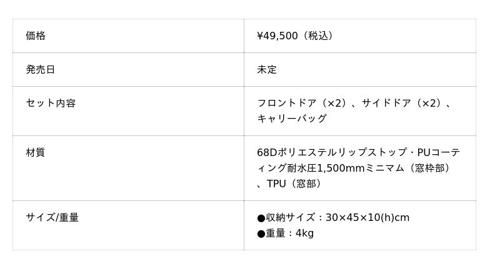
Task: Click the フロントドア（×2）text
Action: [x=303, y=104]
